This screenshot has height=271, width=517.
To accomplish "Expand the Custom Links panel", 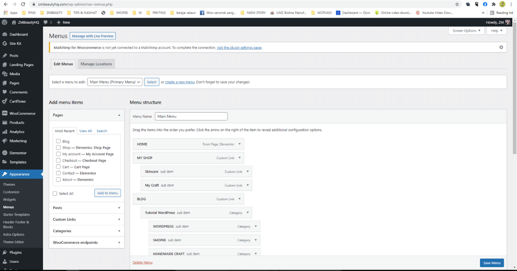I will pyautogui.click(x=119, y=219).
